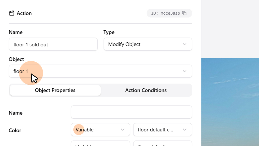
Task: Open the Object dropdown showing floor 1
Action: (100, 71)
